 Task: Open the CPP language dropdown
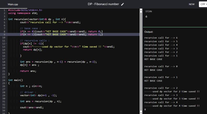pyautogui.click(x=203, y=4)
